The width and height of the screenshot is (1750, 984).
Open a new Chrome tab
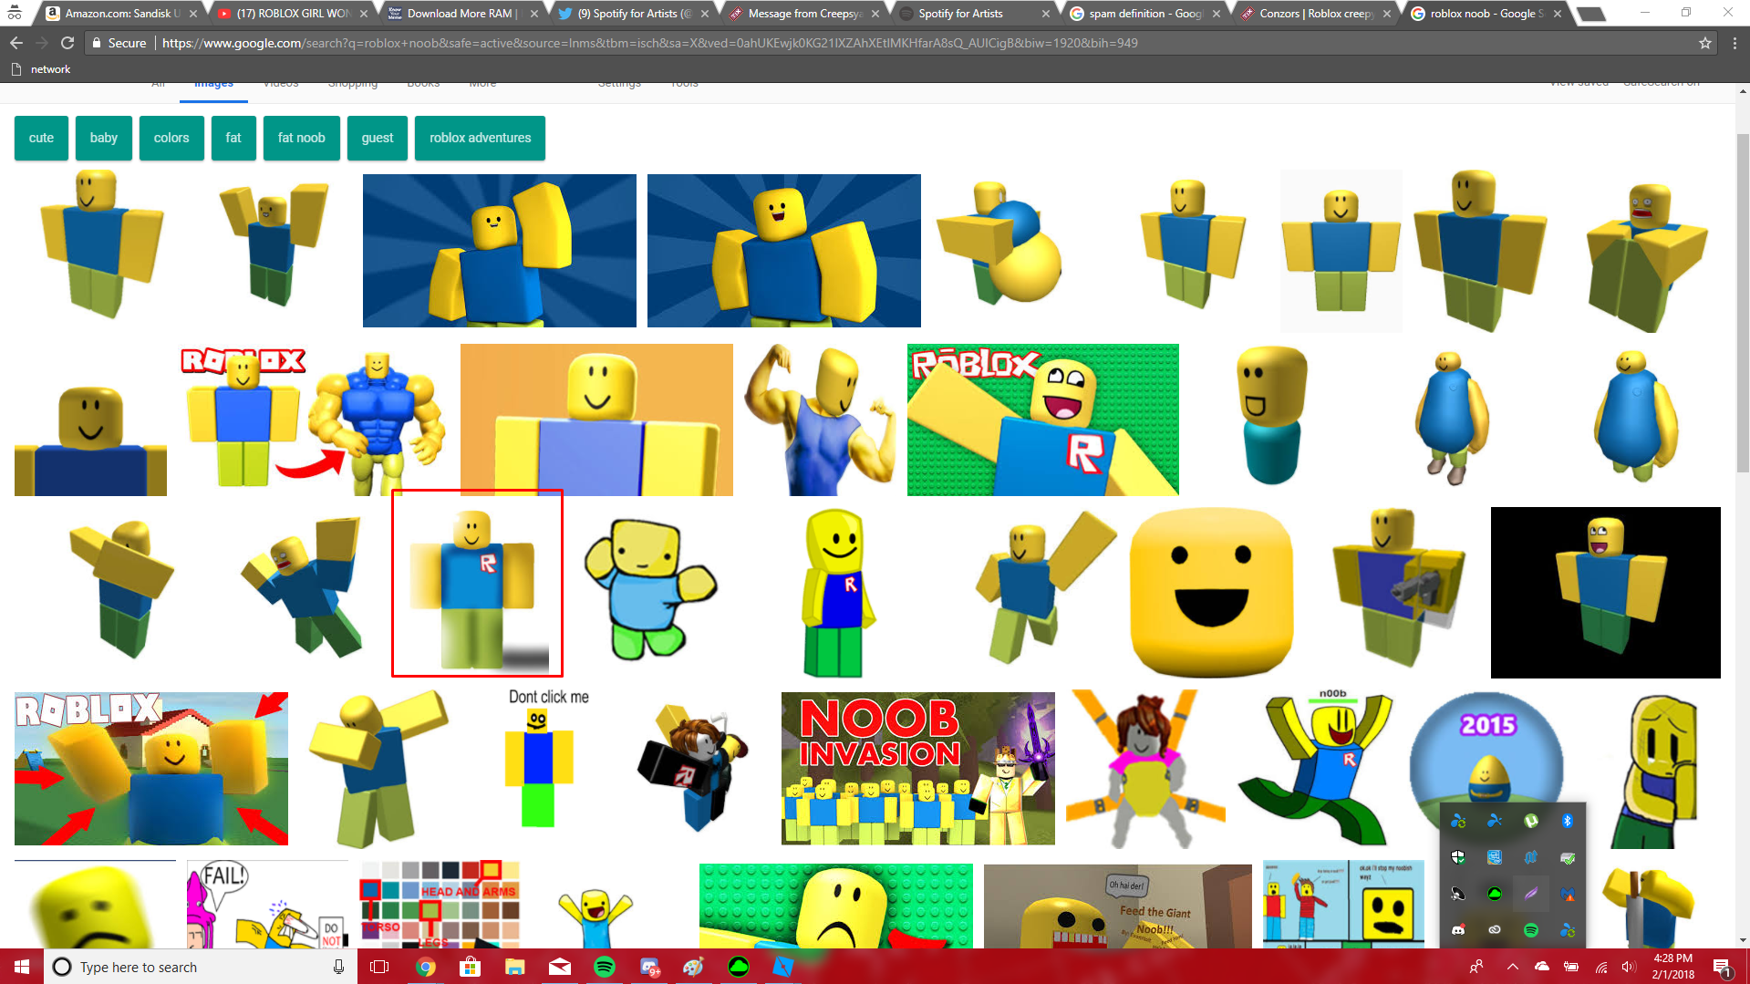click(1590, 14)
